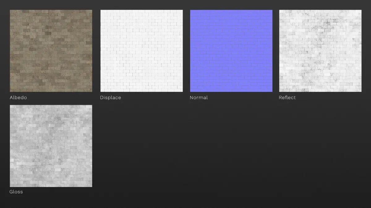Select the white Displace map thumbnail
This screenshot has height=208, width=371.
tap(142, 51)
